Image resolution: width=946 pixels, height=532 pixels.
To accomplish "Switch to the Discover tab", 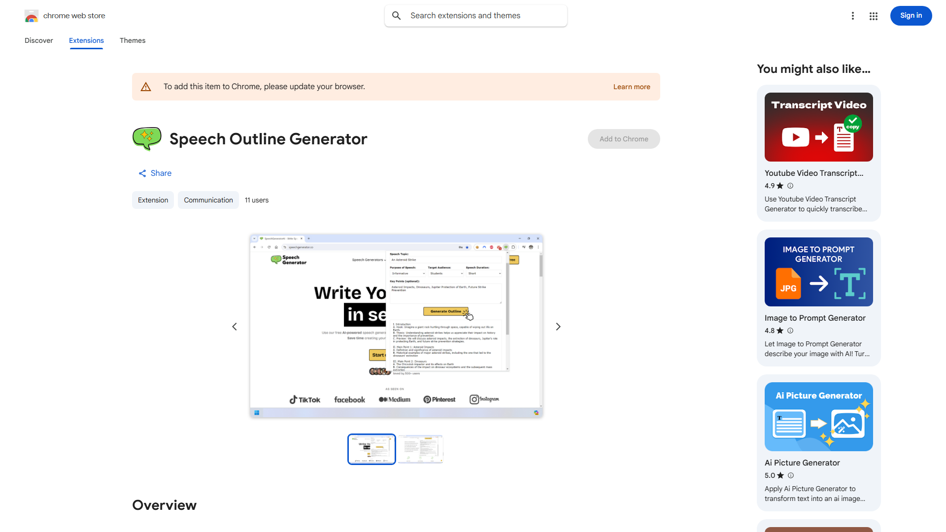I will 39,40.
